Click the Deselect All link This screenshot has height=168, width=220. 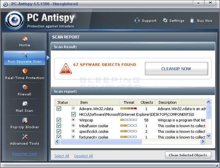click(x=84, y=156)
